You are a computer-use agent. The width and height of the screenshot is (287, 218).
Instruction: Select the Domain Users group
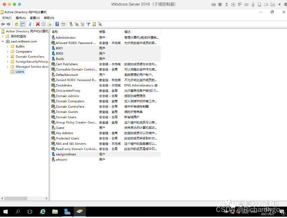pos(106,117)
